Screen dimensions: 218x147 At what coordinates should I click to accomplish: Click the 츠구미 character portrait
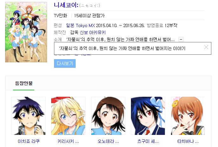click(148, 116)
